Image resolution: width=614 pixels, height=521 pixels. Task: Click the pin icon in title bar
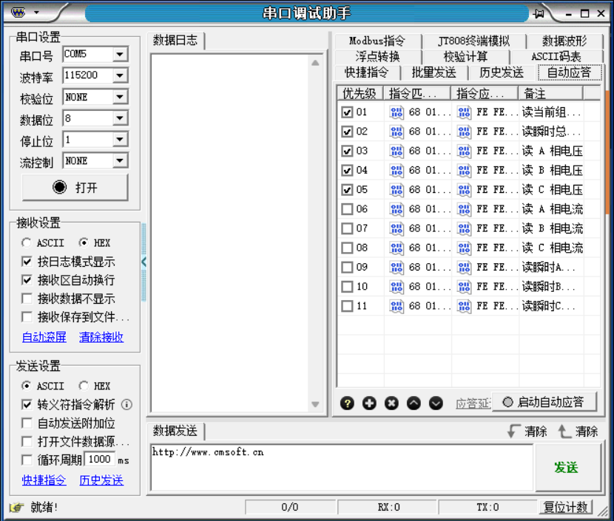(x=539, y=14)
